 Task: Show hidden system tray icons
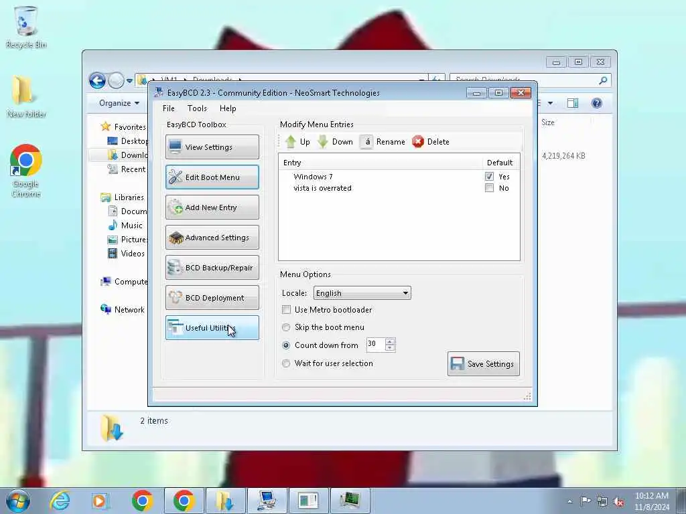(570, 501)
